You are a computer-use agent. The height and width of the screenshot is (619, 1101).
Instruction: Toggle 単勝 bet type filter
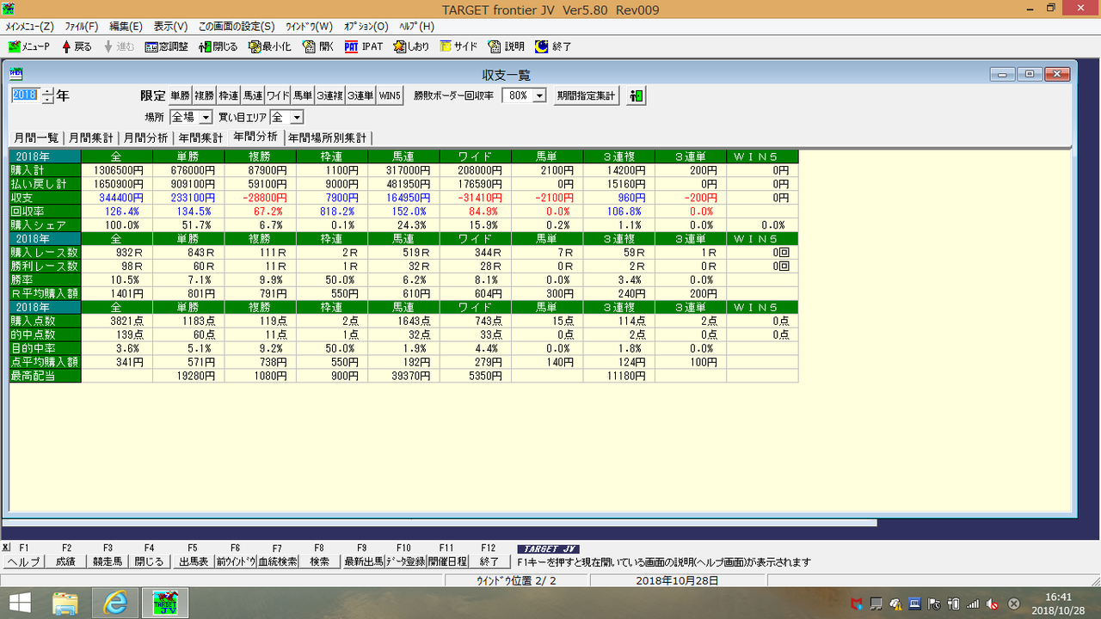tap(180, 96)
